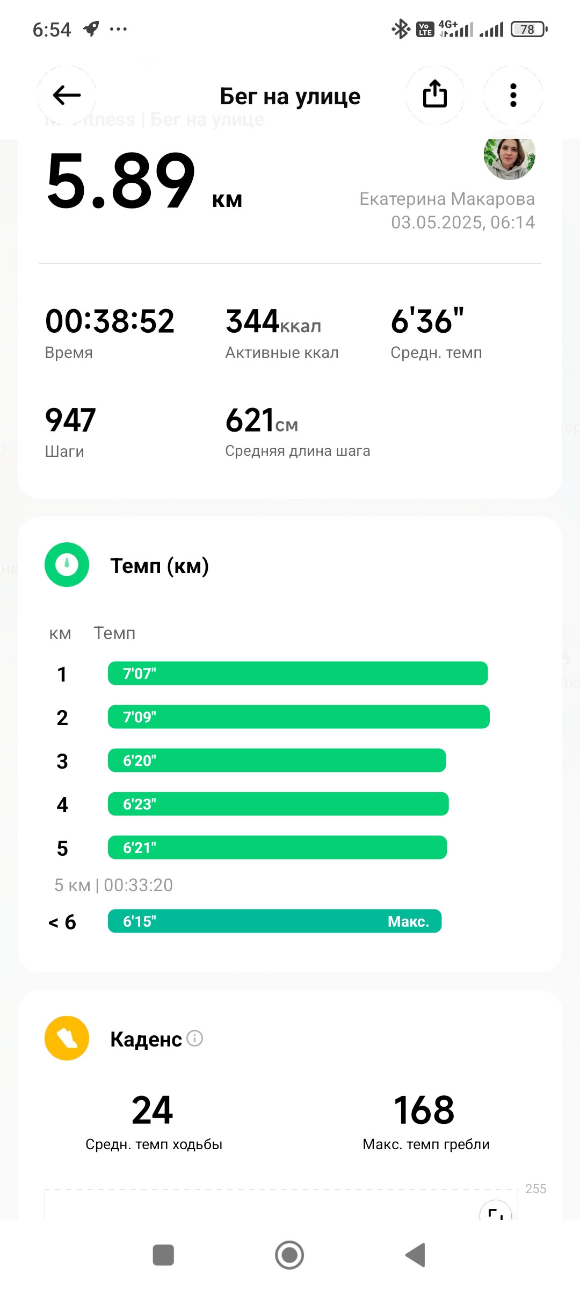This screenshot has height=1290, width=580.
Task: Expand the cadence chart fullscreen icon
Action: [x=495, y=1213]
